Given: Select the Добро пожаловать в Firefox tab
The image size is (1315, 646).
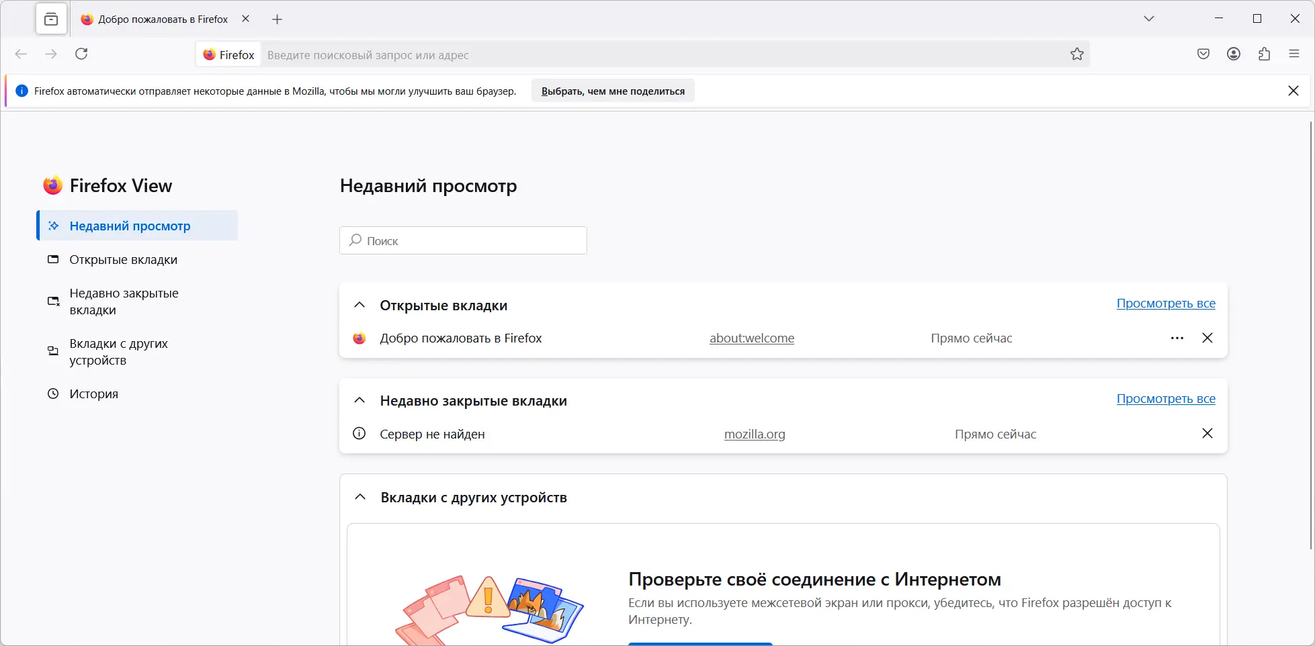Looking at the screenshot, I should (161, 19).
